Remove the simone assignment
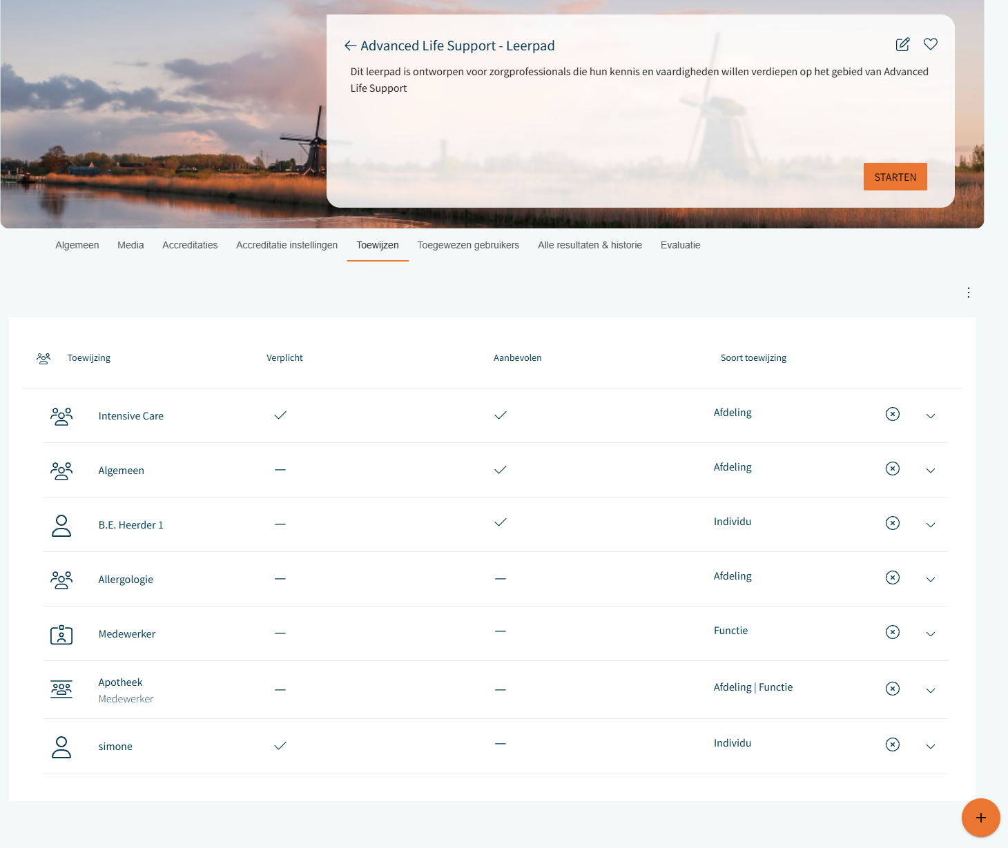Viewport: 1008px width, 848px height. (x=892, y=745)
